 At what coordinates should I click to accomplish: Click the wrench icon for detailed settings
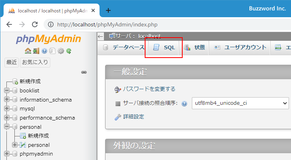point(118,117)
